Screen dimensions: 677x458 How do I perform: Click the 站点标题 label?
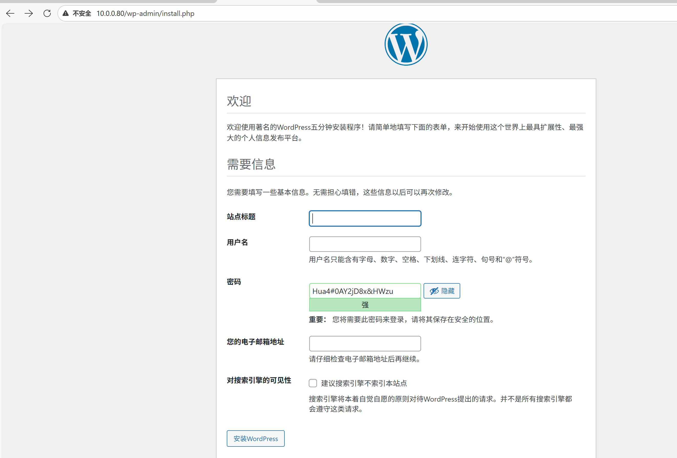[241, 217]
